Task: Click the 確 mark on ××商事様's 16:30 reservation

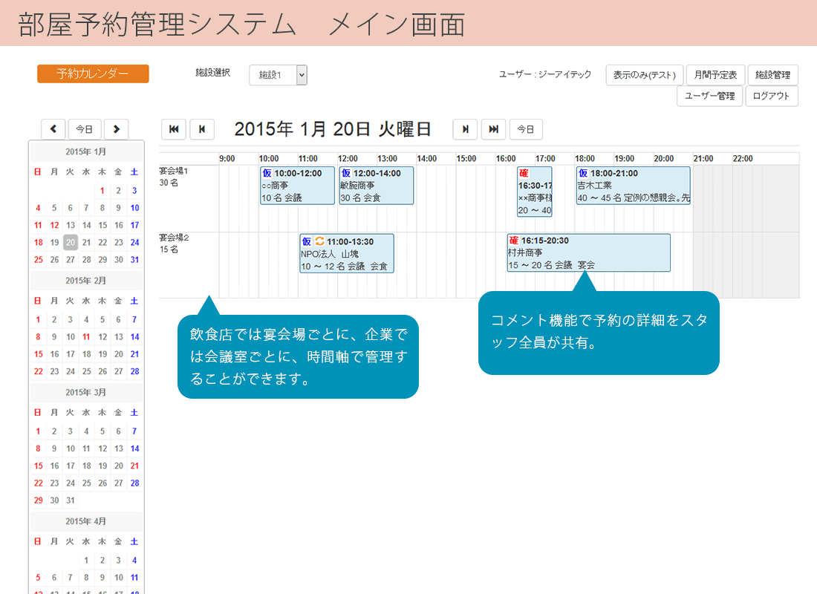Action: [523, 173]
